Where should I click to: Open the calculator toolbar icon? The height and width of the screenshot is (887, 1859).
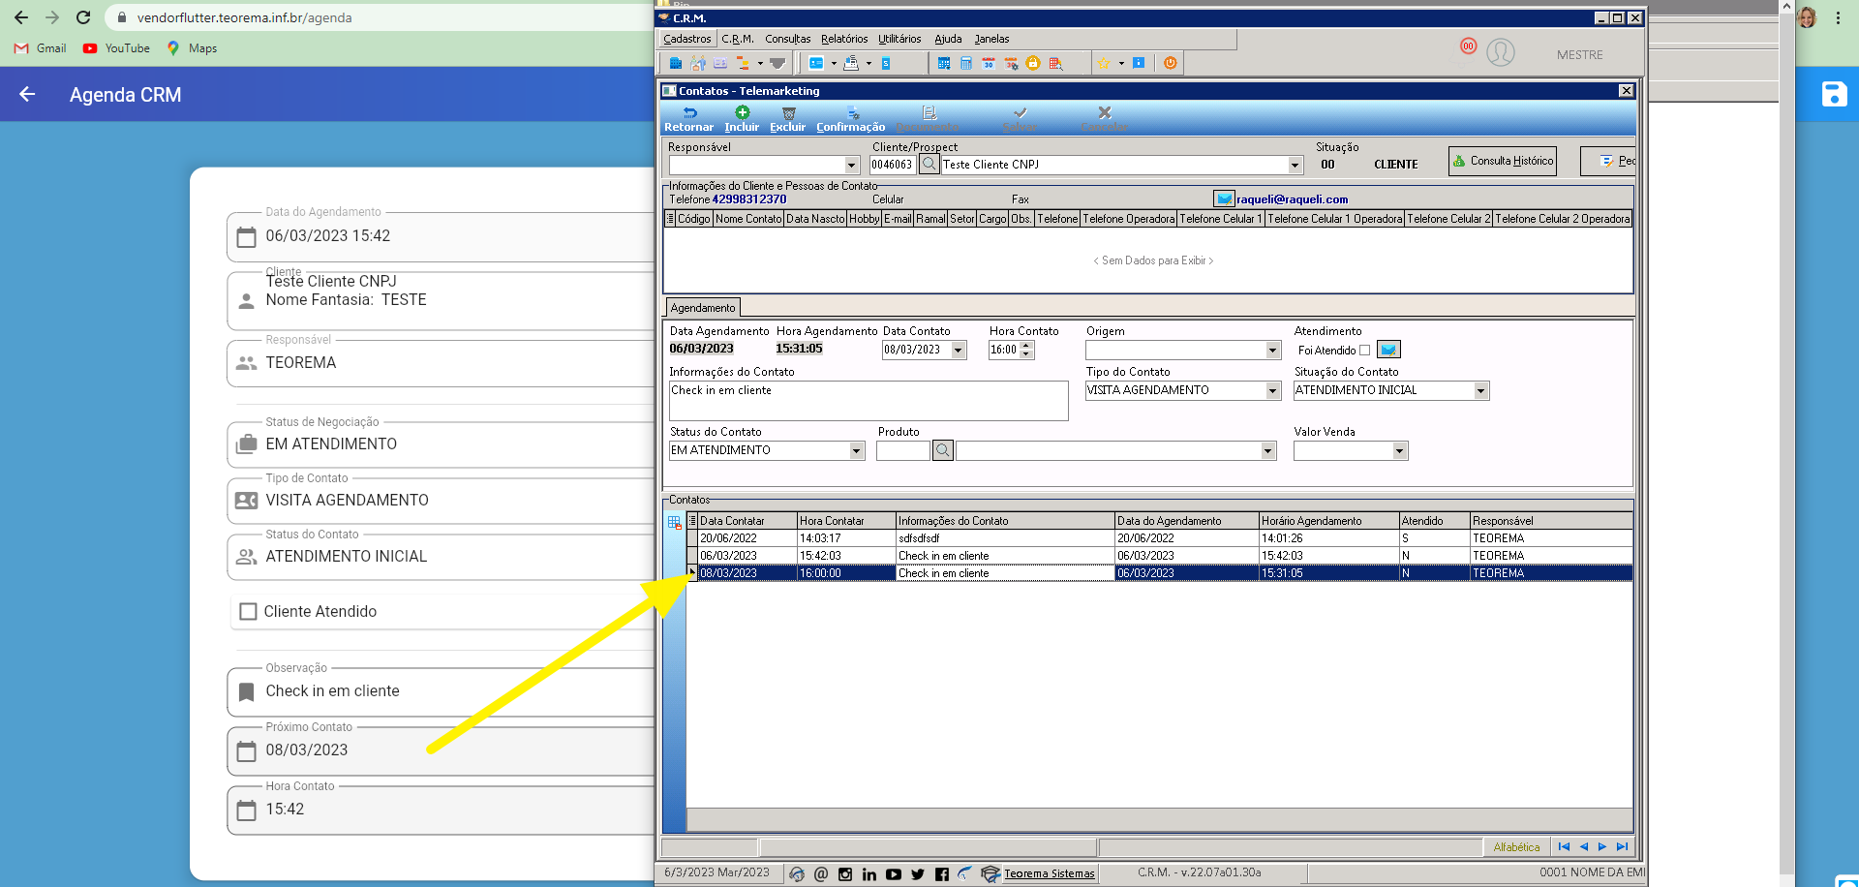(966, 63)
